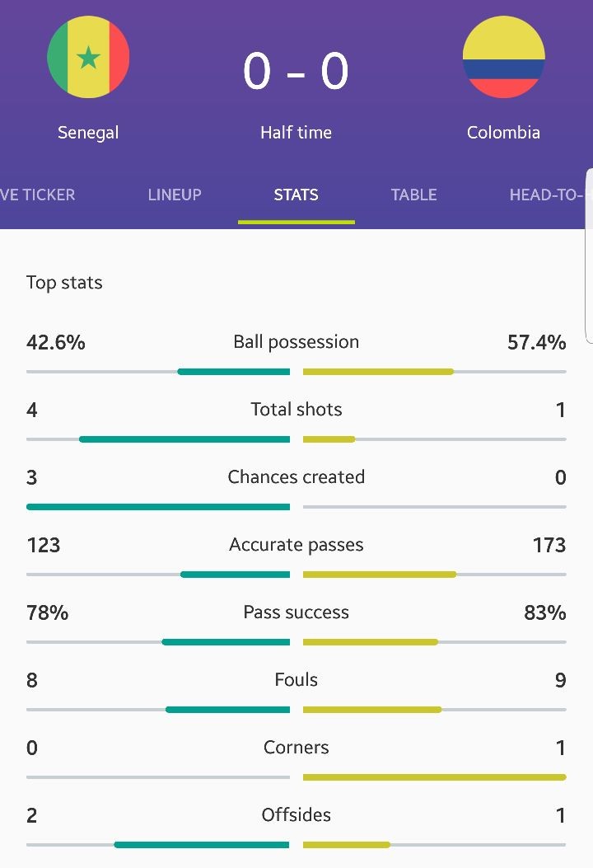Screen dimensions: 593x868
Task: Tap the 0 - 0 score display
Action: pos(296,71)
